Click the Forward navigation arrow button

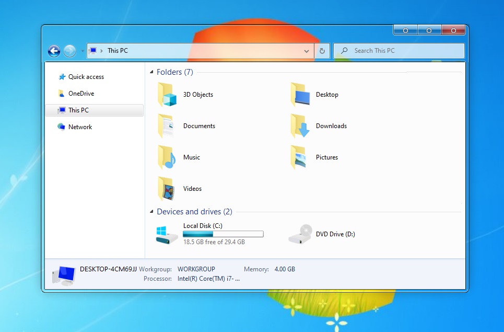click(70, 51)
